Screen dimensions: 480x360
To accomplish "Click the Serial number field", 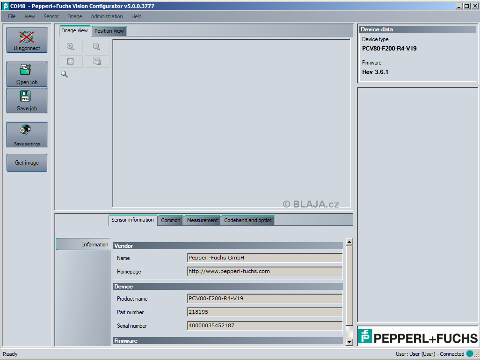I will tap(265, 325).
